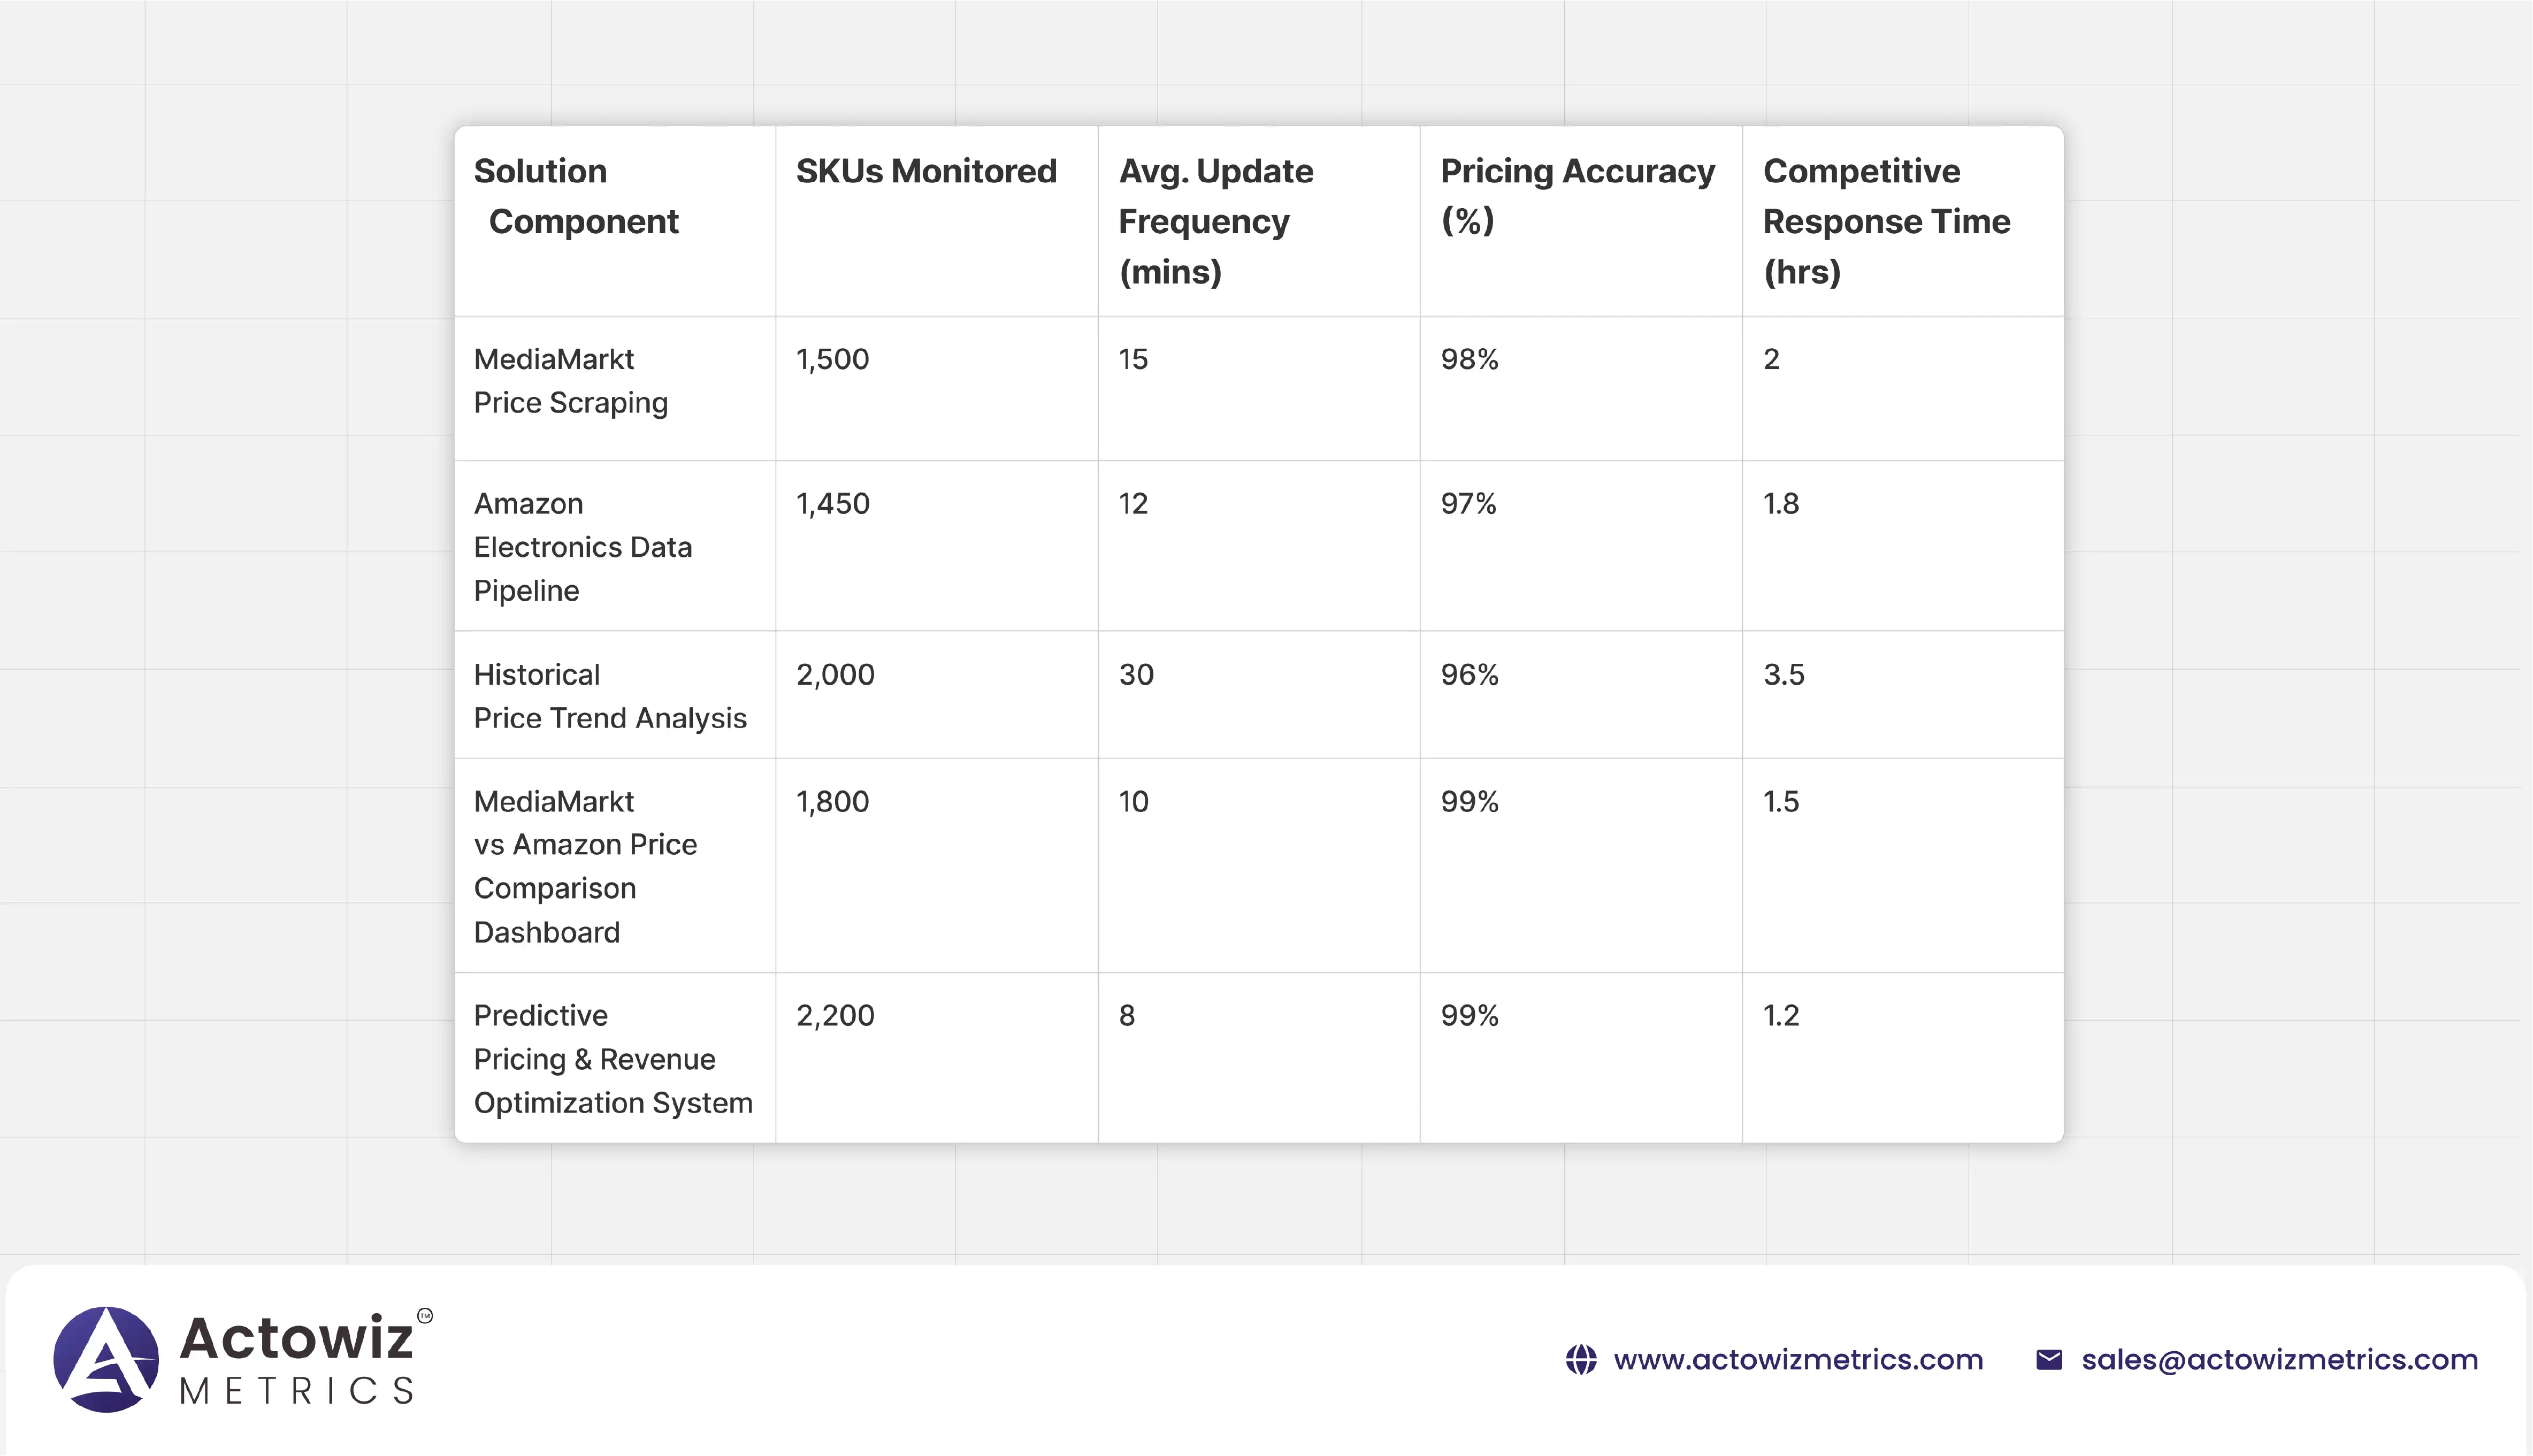This screenshot has height=1456, width=2533.
Task: Select the MediaMarkt Price Scraping cell
Action: (x=570, y=381)
